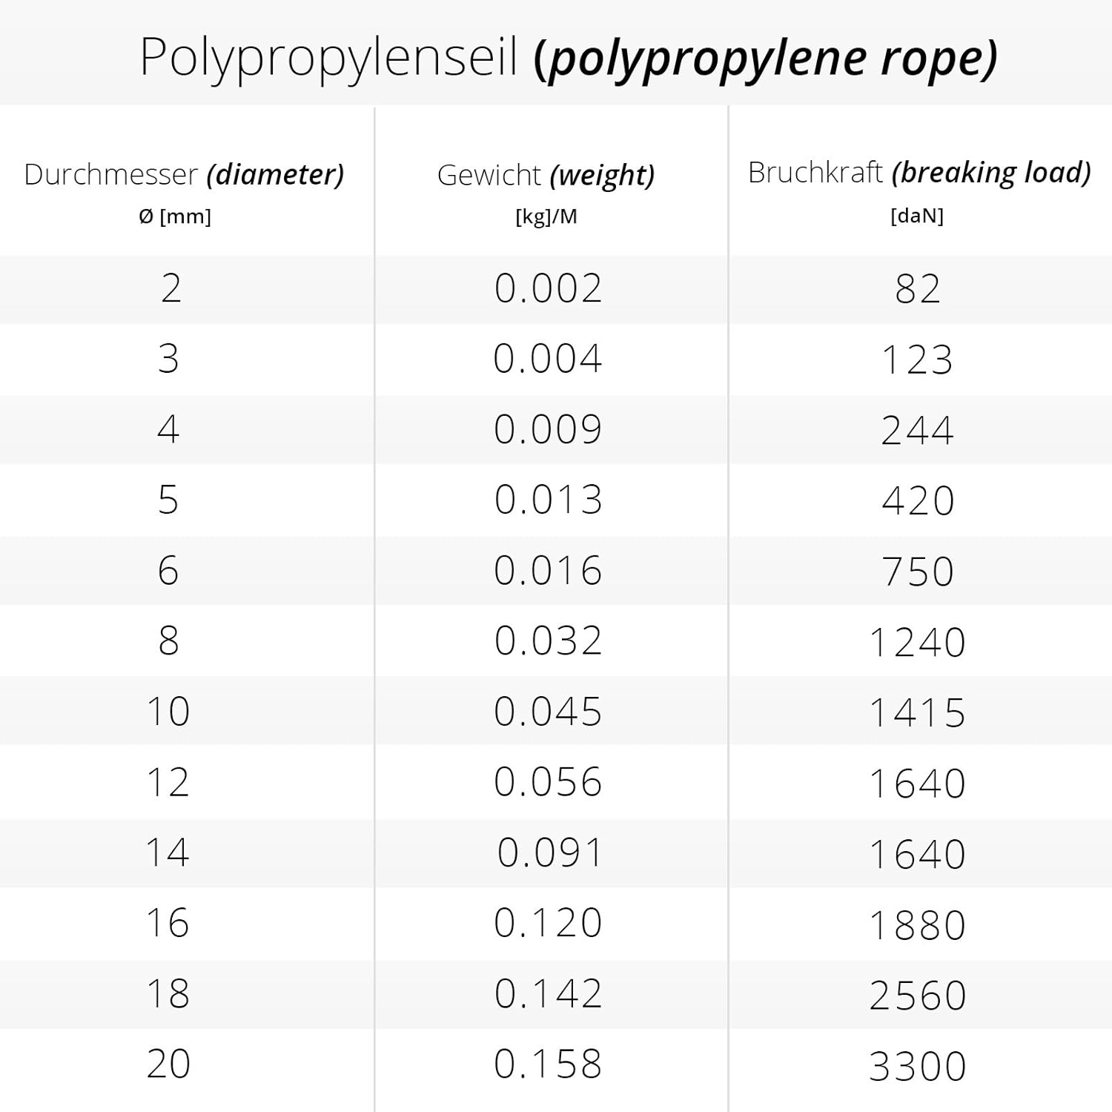
Task: Click the weight cell showing 0.045
Action: pos(548,712)
